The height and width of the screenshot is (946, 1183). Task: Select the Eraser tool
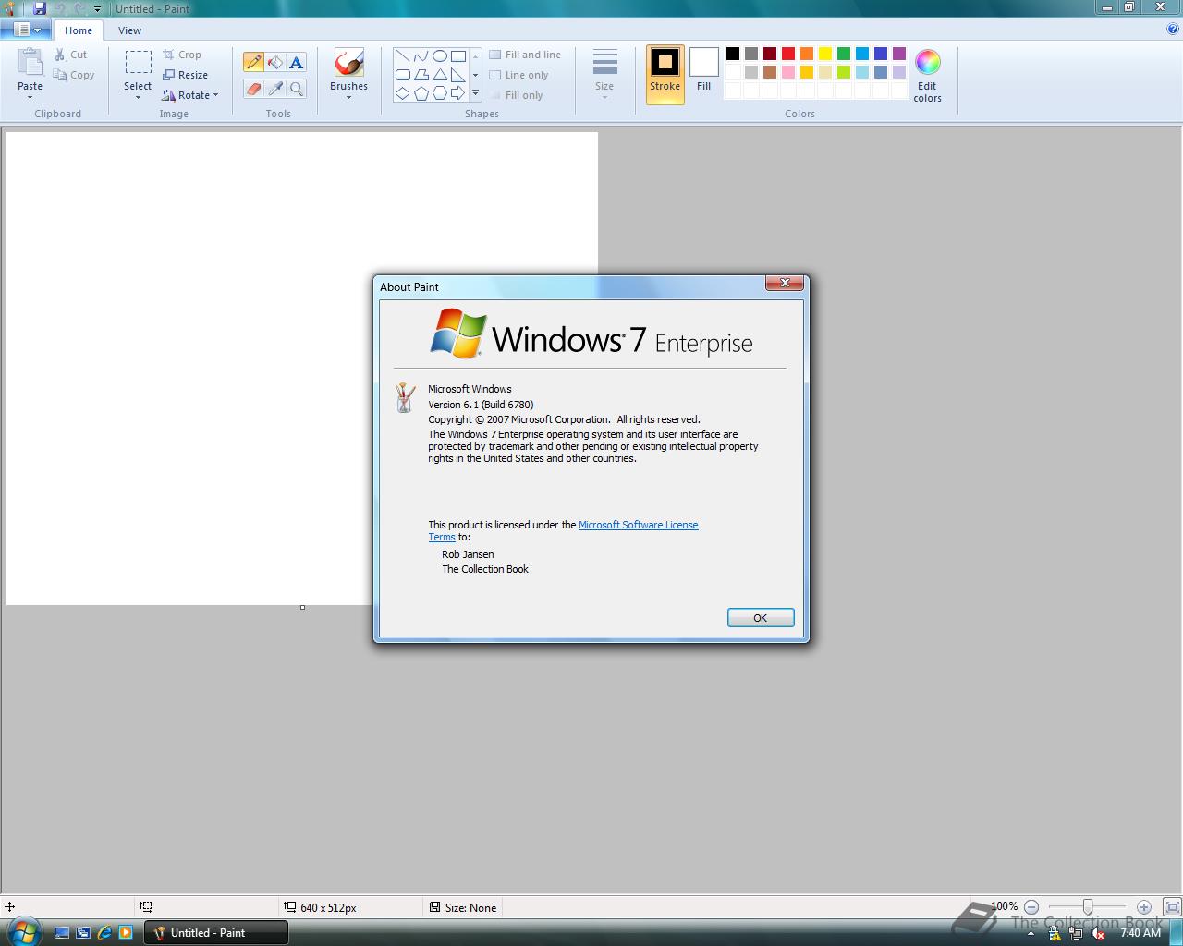click(253, 89)
